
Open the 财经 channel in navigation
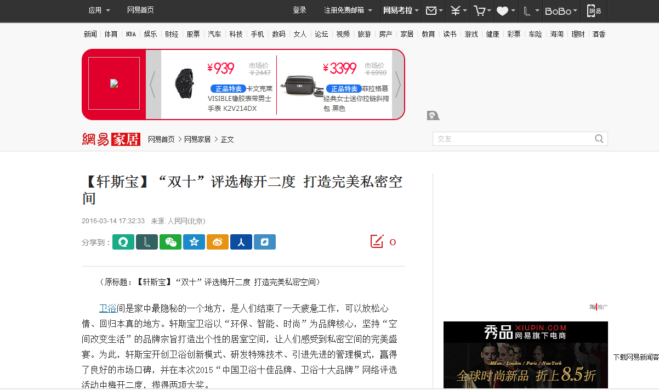pyautogui.click(x=172, y=34)
